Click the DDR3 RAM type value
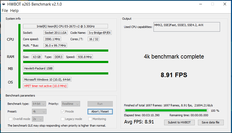Image resolution: width=232 pixels, height=133 pixels. pos(59,57)
